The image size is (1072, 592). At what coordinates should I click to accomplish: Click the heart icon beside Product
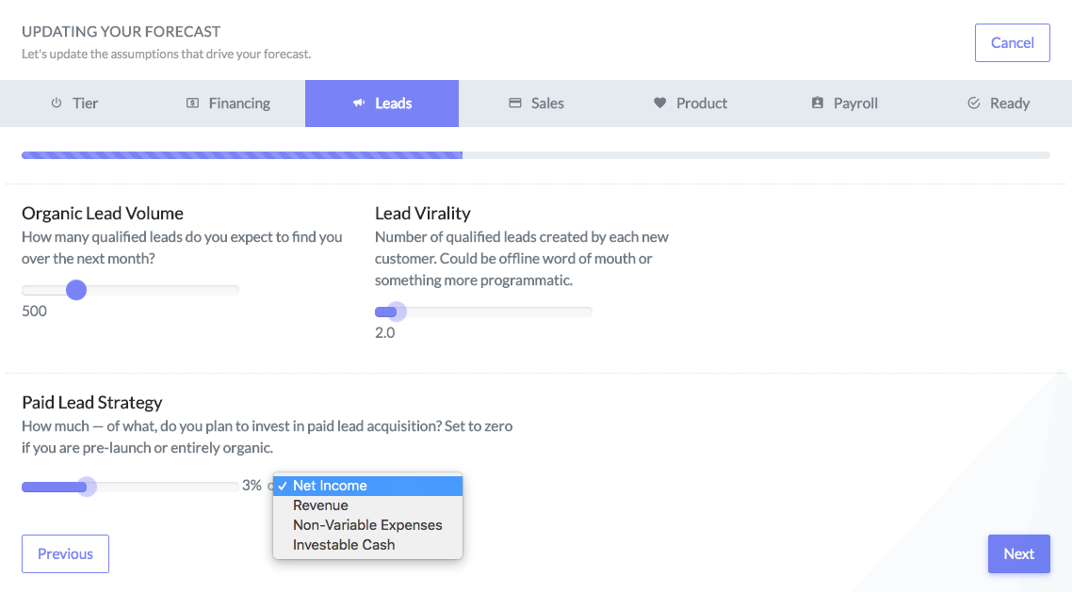click(659, 104)
